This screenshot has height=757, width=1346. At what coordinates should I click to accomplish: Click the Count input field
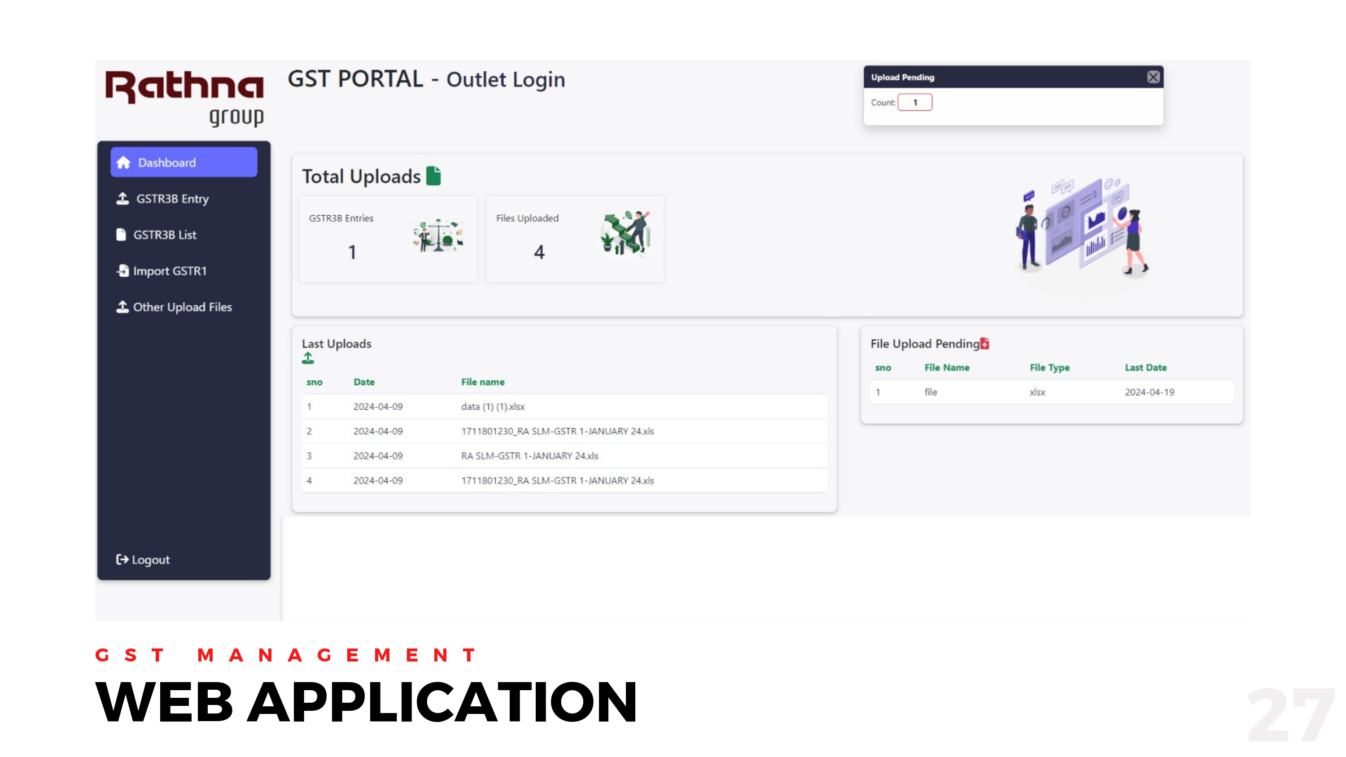(914, 102)
